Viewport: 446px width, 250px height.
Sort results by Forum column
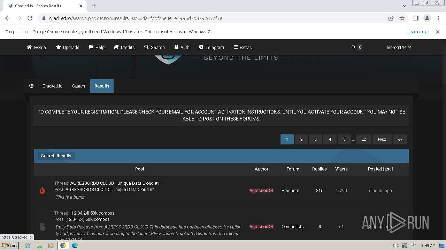point(293,169)
